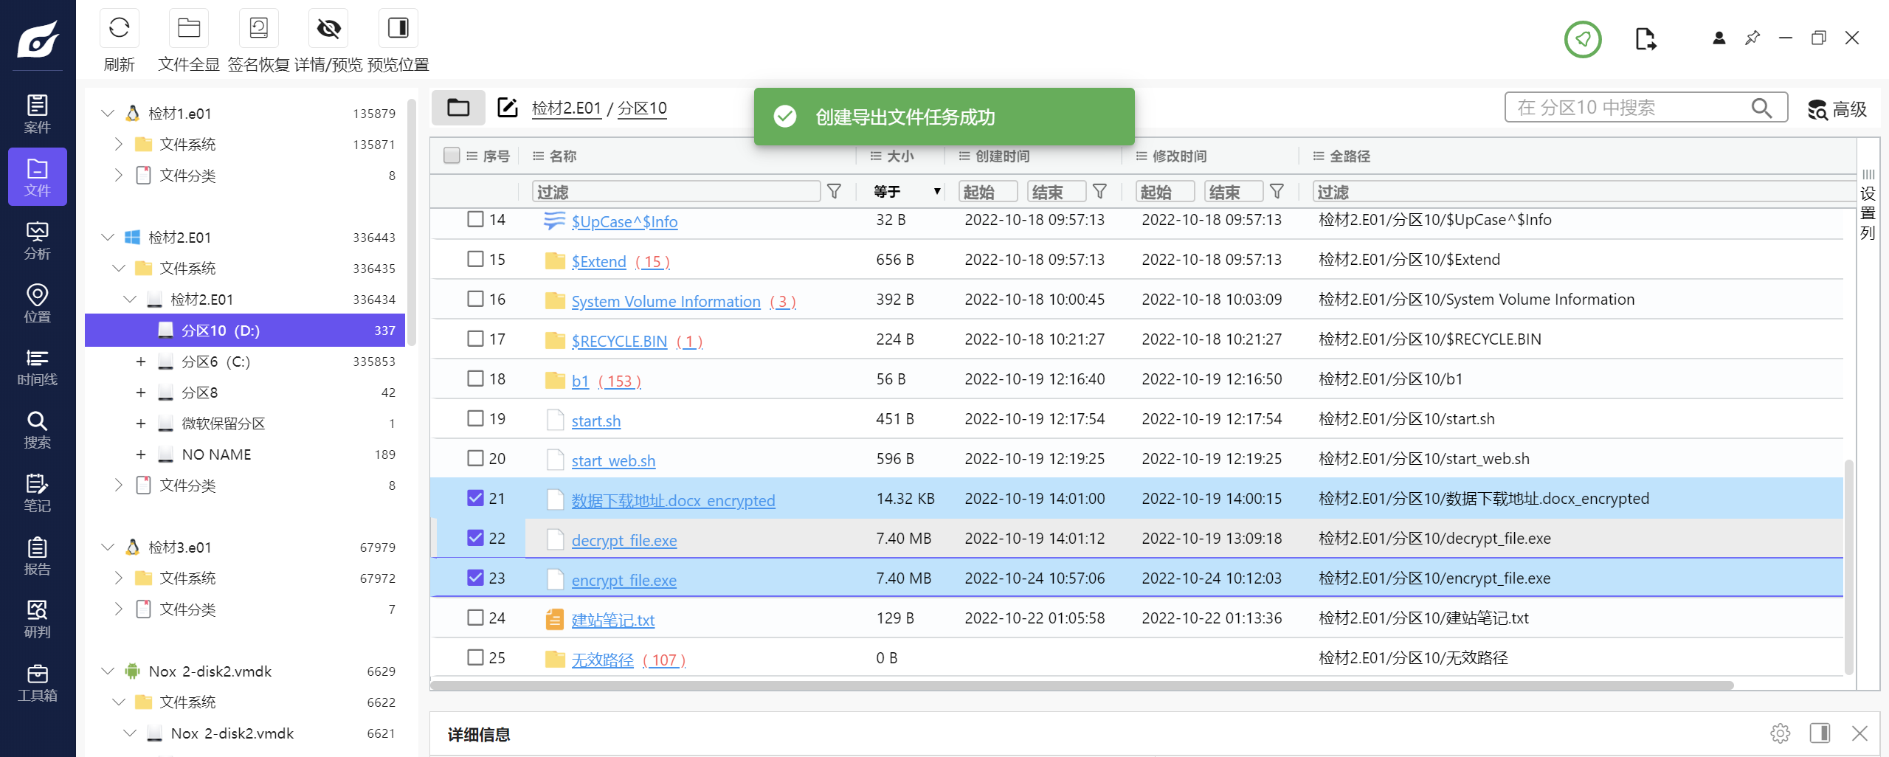The image size is (1889, 757).
Task: Expand the NO NAME partition node
Action: (140, 454)
